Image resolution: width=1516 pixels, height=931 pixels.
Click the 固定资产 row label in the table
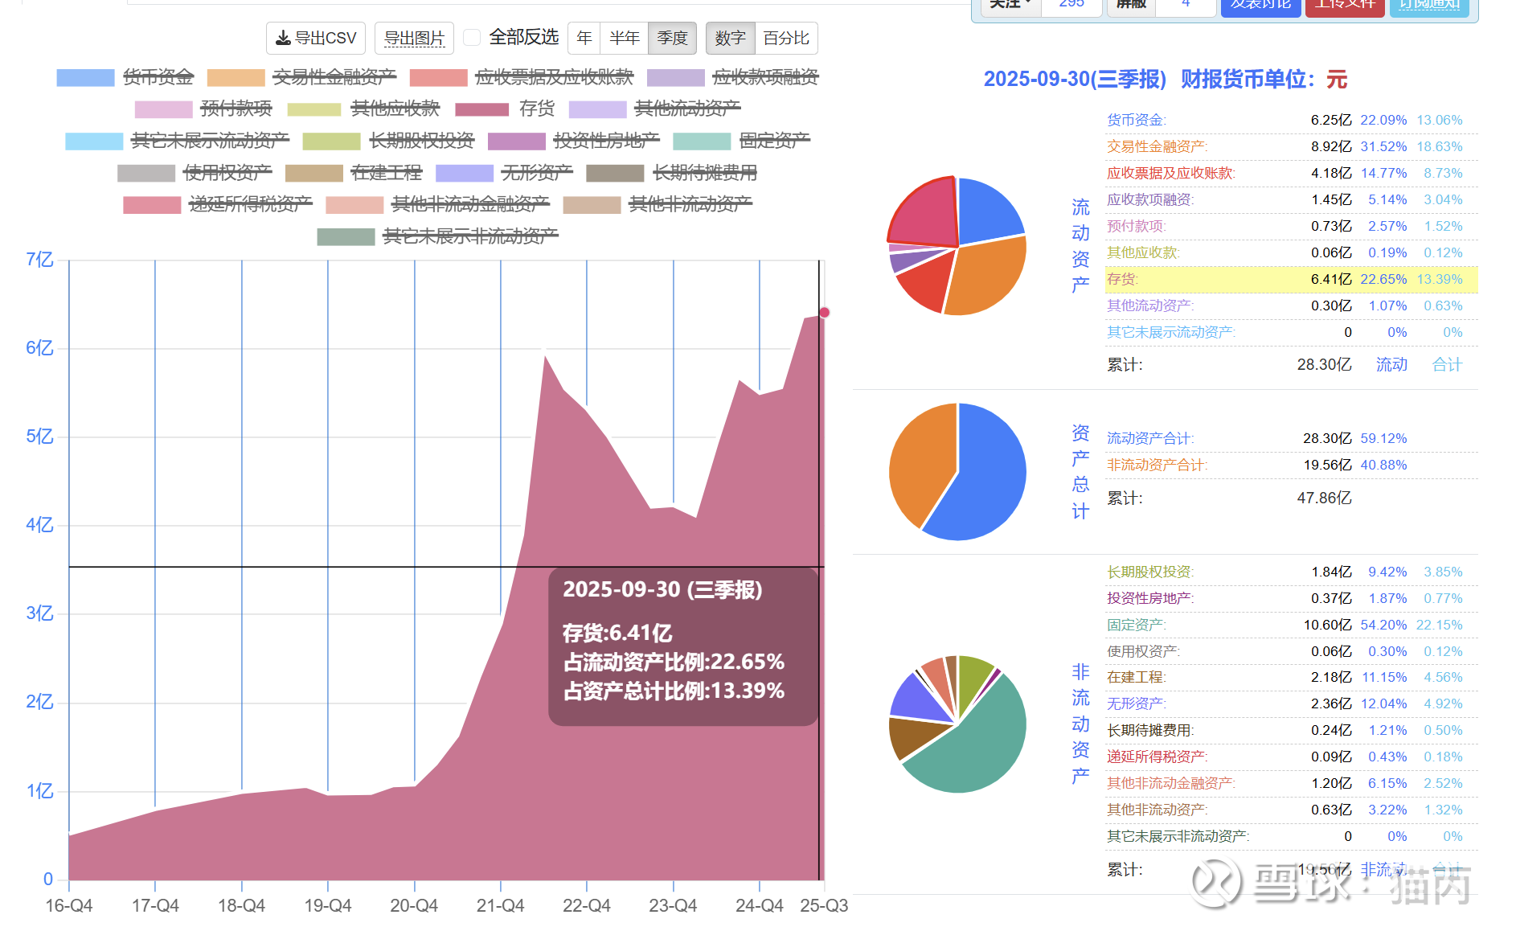(1136, 625)
